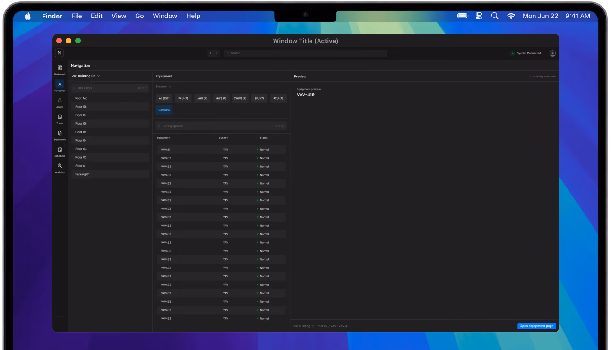Open the Schedules calendar icon
This screenshot has width=611, height=350.
tap(60, 150)
